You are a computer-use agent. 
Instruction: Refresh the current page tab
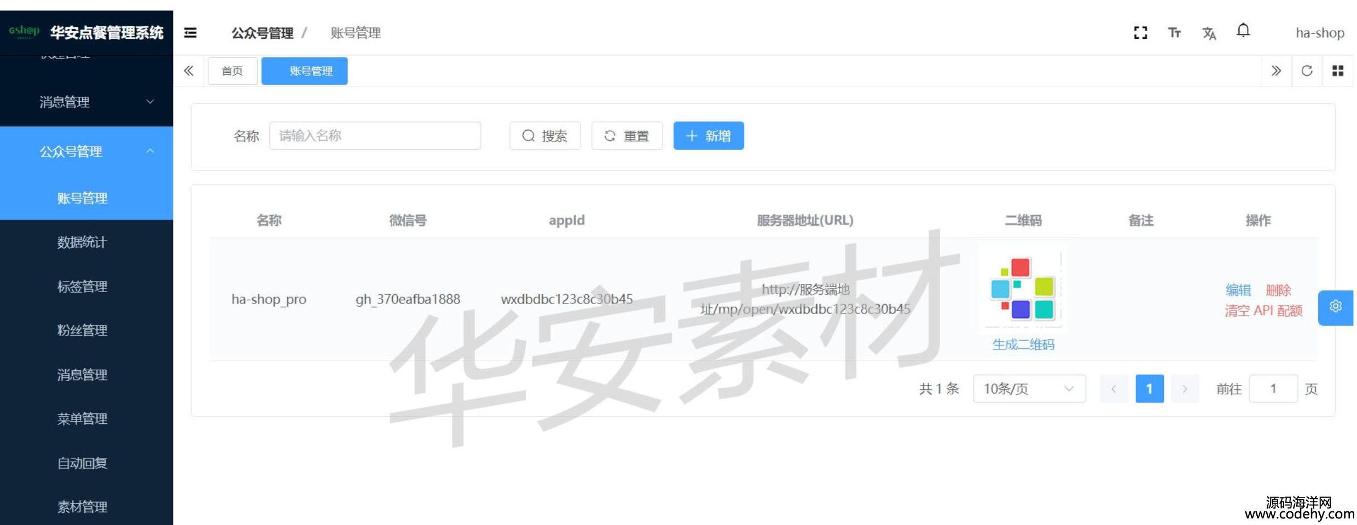(x=1307, y=71)
